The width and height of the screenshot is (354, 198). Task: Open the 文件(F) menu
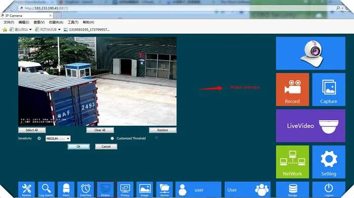coord(9,22)
